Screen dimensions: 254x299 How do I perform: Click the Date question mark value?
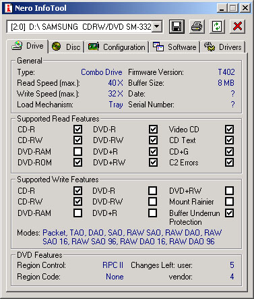(x=232, y=94)
